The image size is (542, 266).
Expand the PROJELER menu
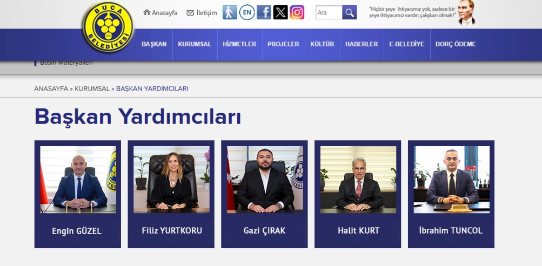[283, 44]
